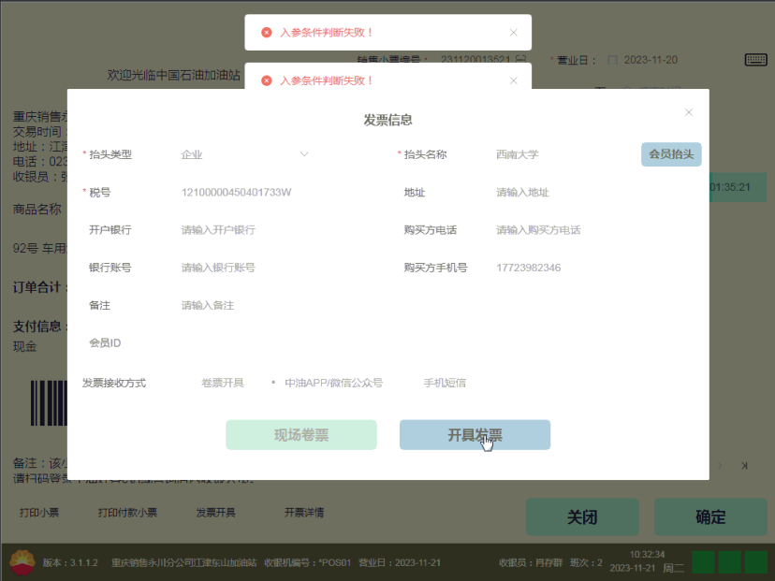
Task: Close the 发票信息 dialog with X
Action: (689, 112)
